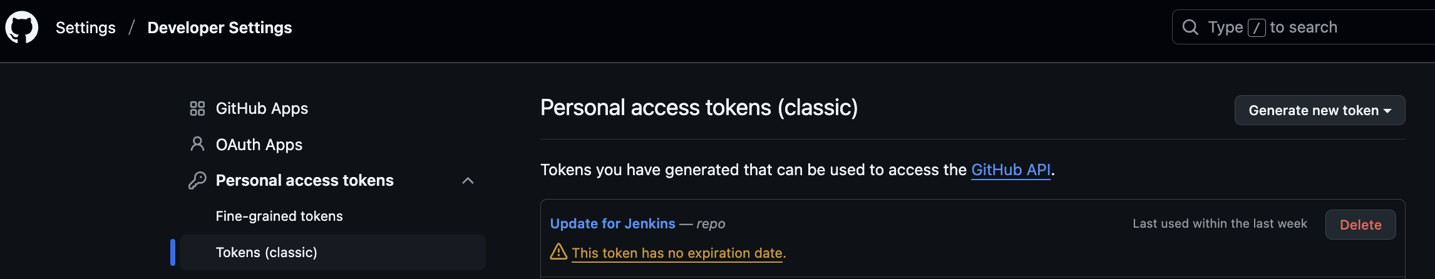1435x279 pixels.
Task: Delete the Update for Jenkins token
Action: pyautogui.click(x=1360, y=225)
